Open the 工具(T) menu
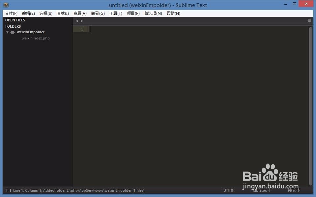The height and width of the screenshot is (197, 316). point(116,13)
